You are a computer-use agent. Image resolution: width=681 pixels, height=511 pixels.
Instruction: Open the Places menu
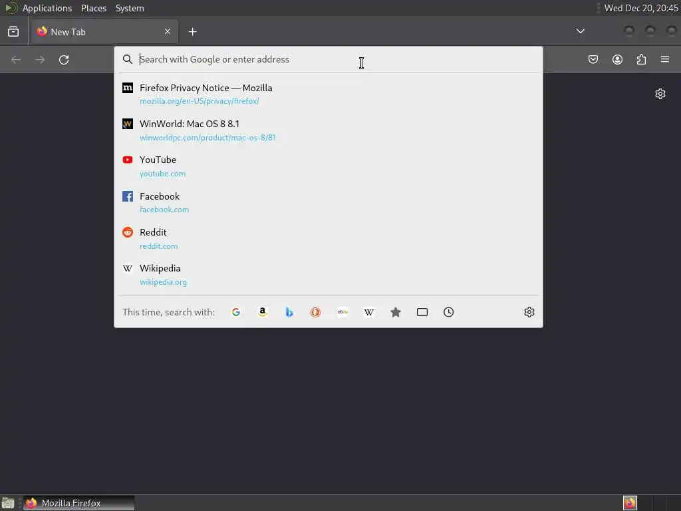coord(94,8)
